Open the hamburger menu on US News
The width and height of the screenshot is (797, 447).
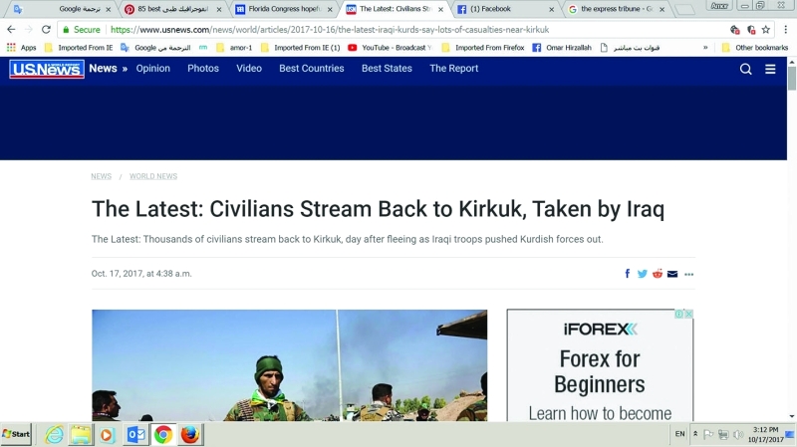[770, 69]
